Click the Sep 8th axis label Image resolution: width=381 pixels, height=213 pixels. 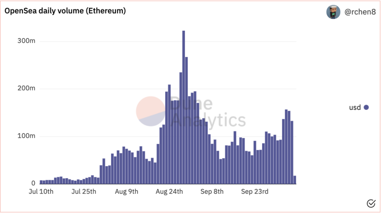[x=212, y=191]
